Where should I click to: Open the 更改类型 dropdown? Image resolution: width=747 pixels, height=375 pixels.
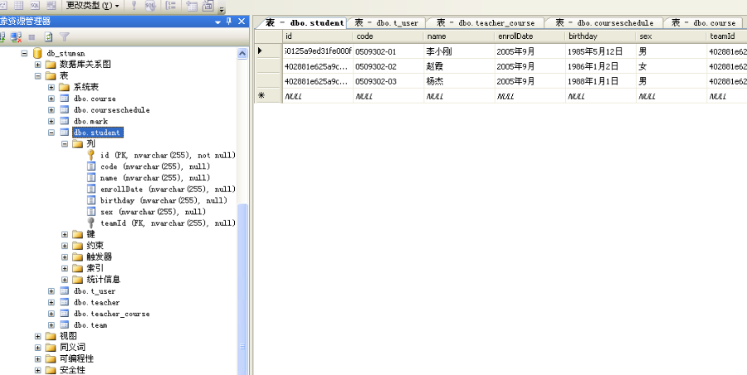pos(92,6)
